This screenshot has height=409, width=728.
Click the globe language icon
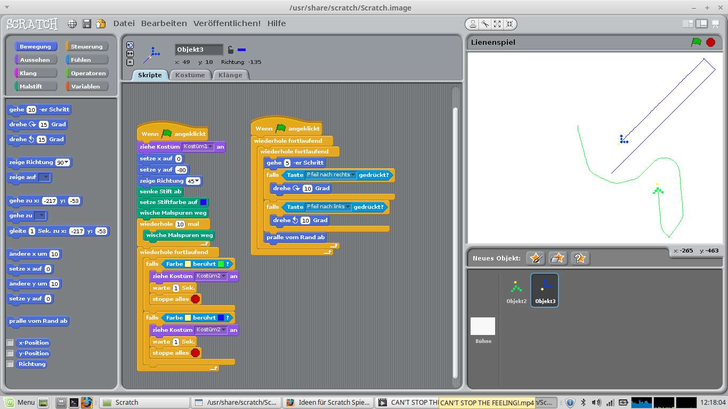coord(72,24)
